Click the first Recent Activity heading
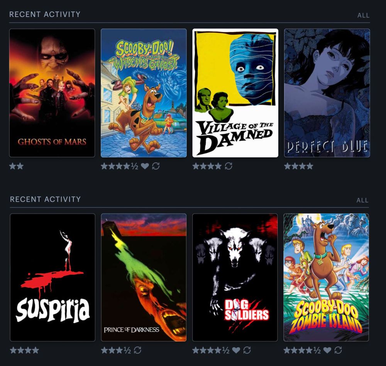Screen dimensions: 386x366 45,14
